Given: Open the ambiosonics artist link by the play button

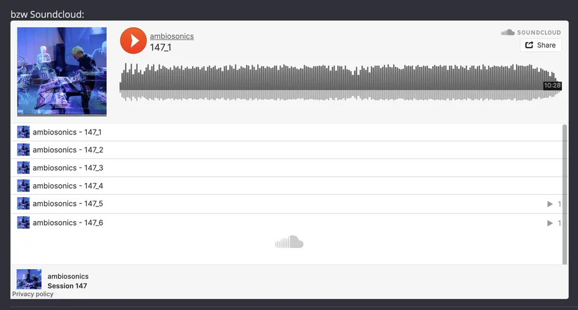Looking at the screenshot, I should 172,36.
